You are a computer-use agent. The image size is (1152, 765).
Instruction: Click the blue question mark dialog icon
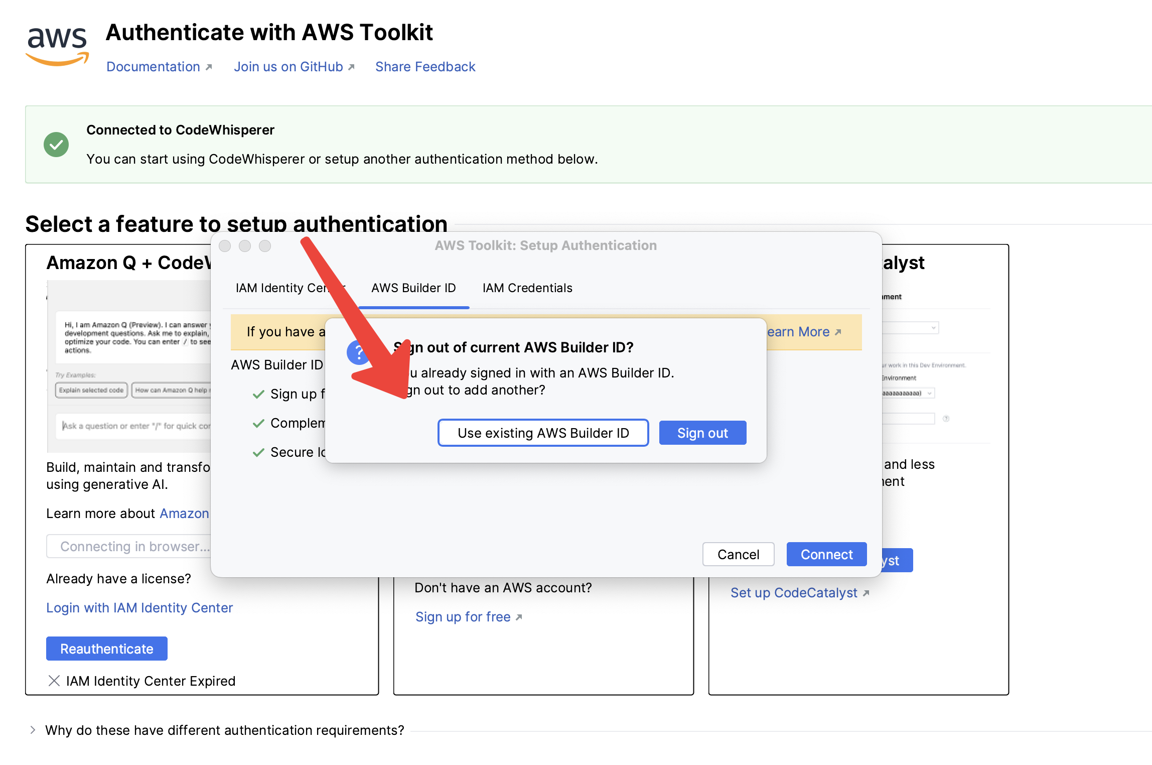point(357,352)
